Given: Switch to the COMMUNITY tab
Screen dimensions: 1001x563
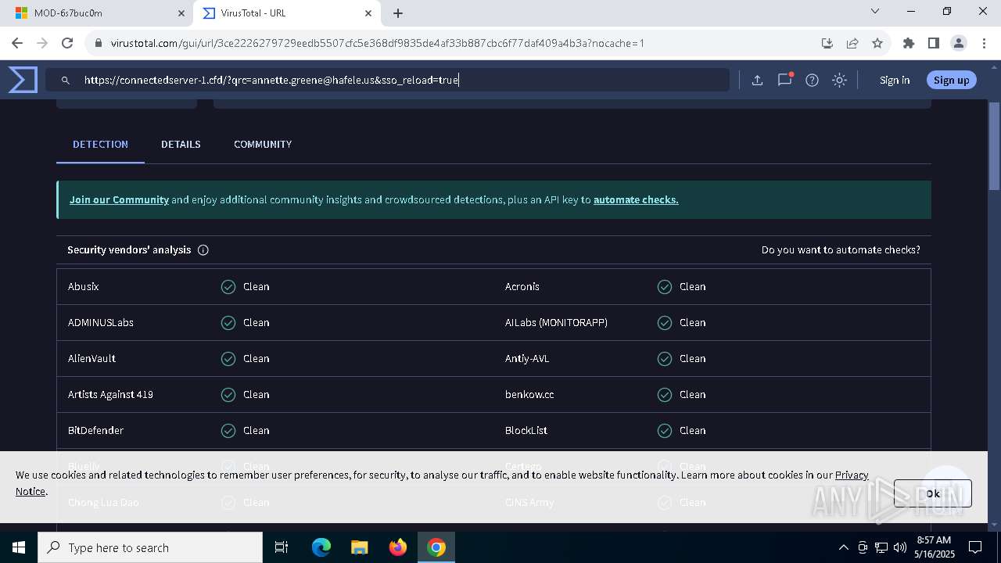Looking at the screenshot, I should (x=263, y=145).
